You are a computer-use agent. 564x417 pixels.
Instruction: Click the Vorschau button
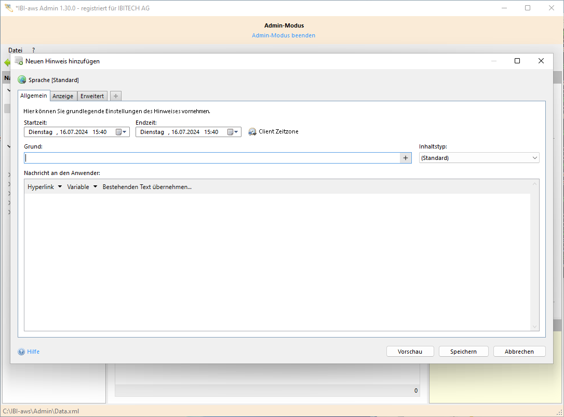[x=410, y=352]
